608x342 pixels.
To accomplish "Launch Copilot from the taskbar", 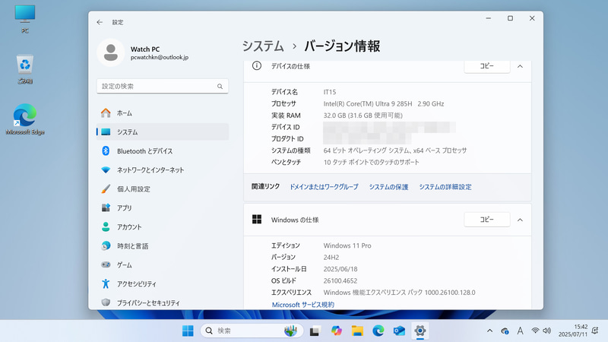I will coord(336,331).
